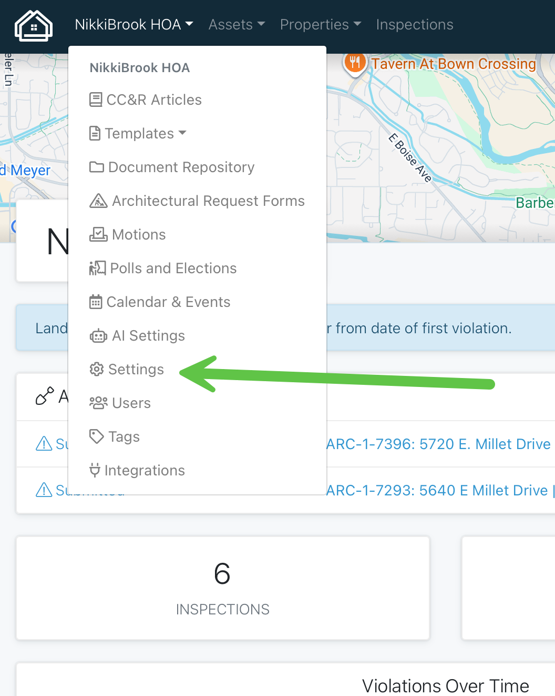
Task: Click the Integrations plug icon
Action: (95, 470)
